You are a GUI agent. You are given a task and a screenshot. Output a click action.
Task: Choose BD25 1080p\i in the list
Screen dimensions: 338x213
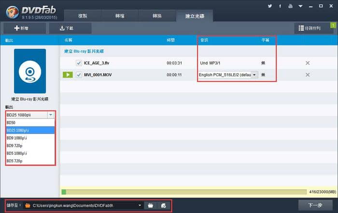tap(30, 130)
